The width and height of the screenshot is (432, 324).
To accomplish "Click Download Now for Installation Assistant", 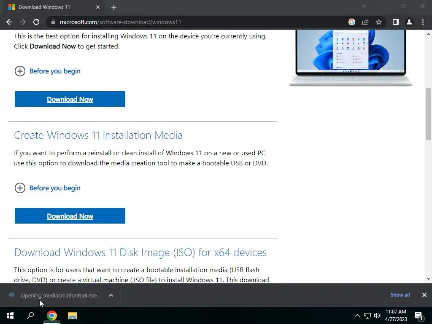I will click(x=70, y=99).
